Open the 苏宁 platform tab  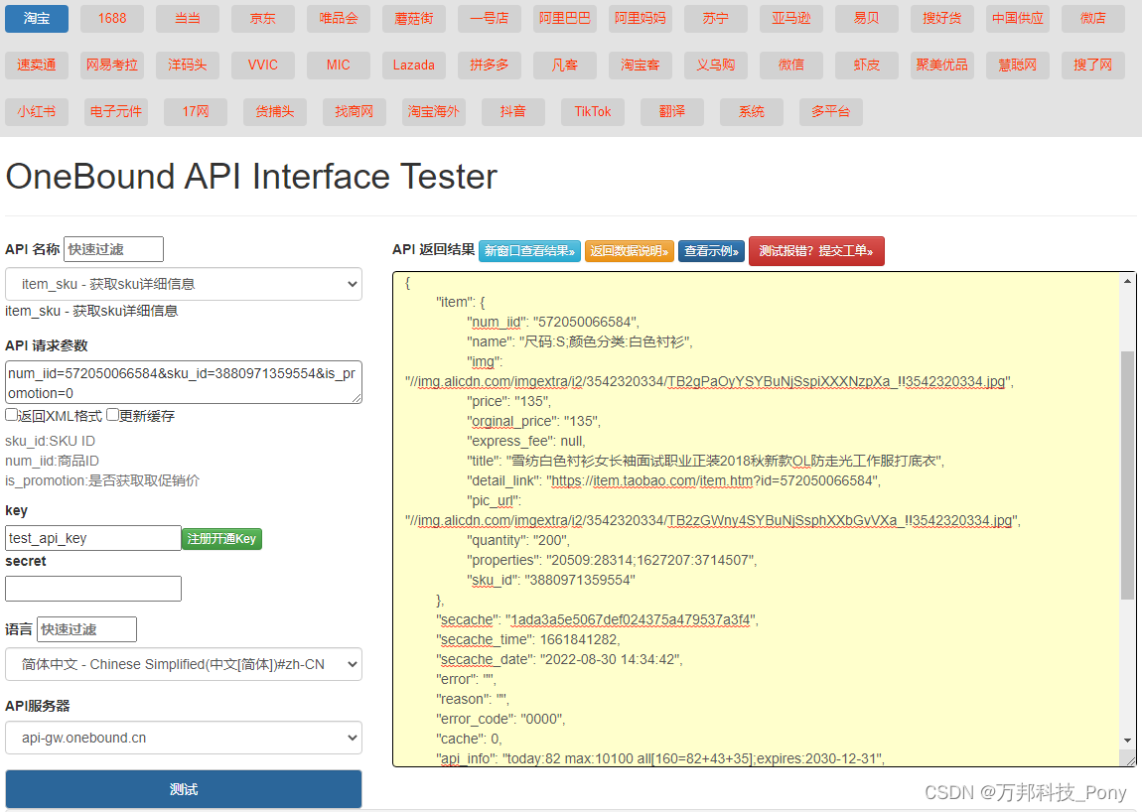[x=716, y=18]
